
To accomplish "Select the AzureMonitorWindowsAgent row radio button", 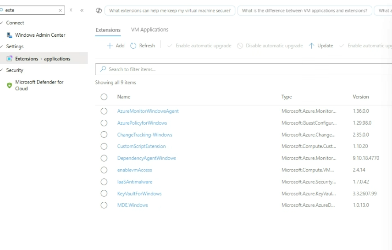I will (104, 111).
